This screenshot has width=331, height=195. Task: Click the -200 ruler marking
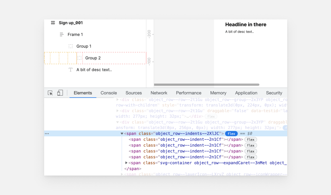click(x=149, y=34)
